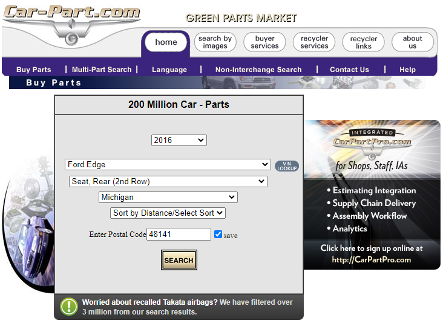Expand the Ford Edge model dropdown

click(168, 164)
